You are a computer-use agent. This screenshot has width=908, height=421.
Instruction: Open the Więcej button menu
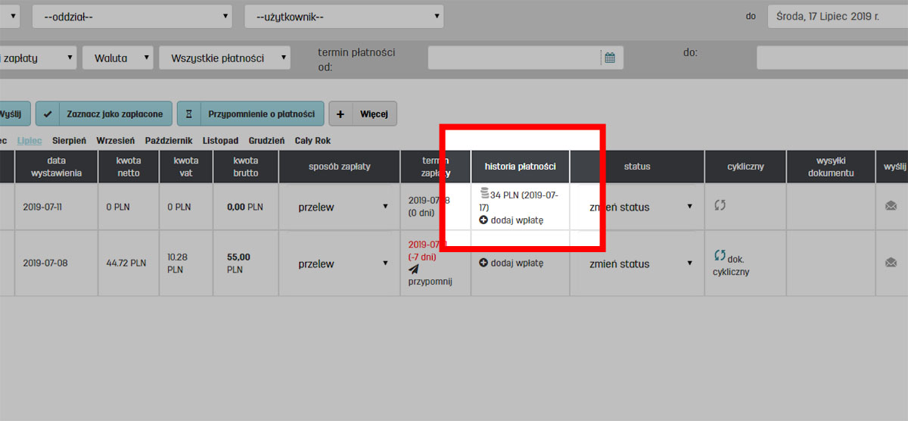362,114
